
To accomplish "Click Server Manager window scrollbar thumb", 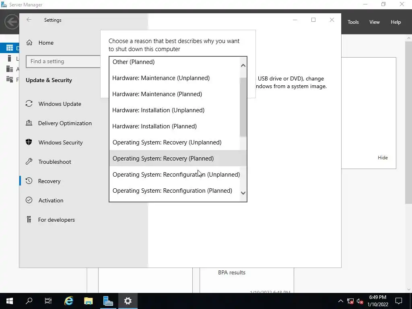I will point(408,122).
